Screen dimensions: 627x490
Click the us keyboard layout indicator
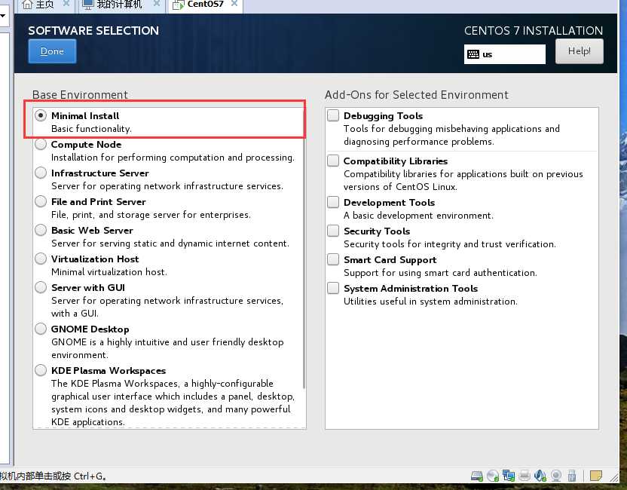pyautogui.click(x=505, y=54)
